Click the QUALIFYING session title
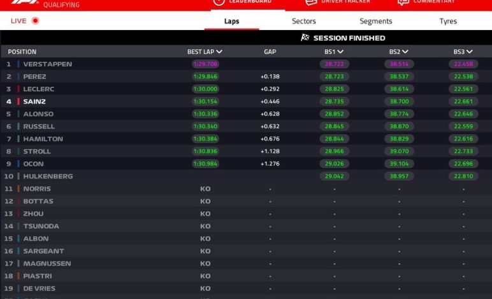 tap(61, 4)
